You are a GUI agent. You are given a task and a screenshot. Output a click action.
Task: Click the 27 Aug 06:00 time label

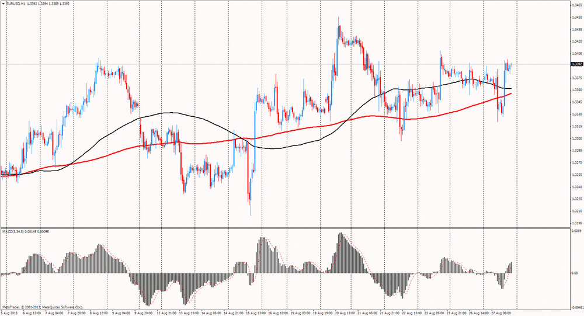(501, 314)
